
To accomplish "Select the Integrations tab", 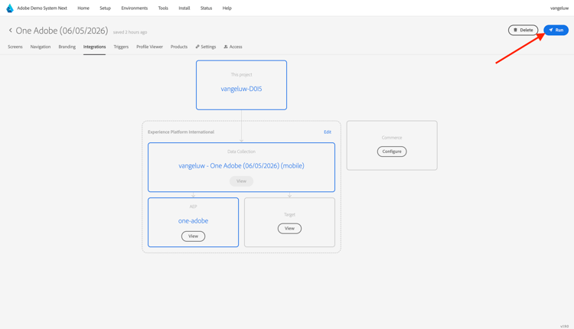I will 94,47.
